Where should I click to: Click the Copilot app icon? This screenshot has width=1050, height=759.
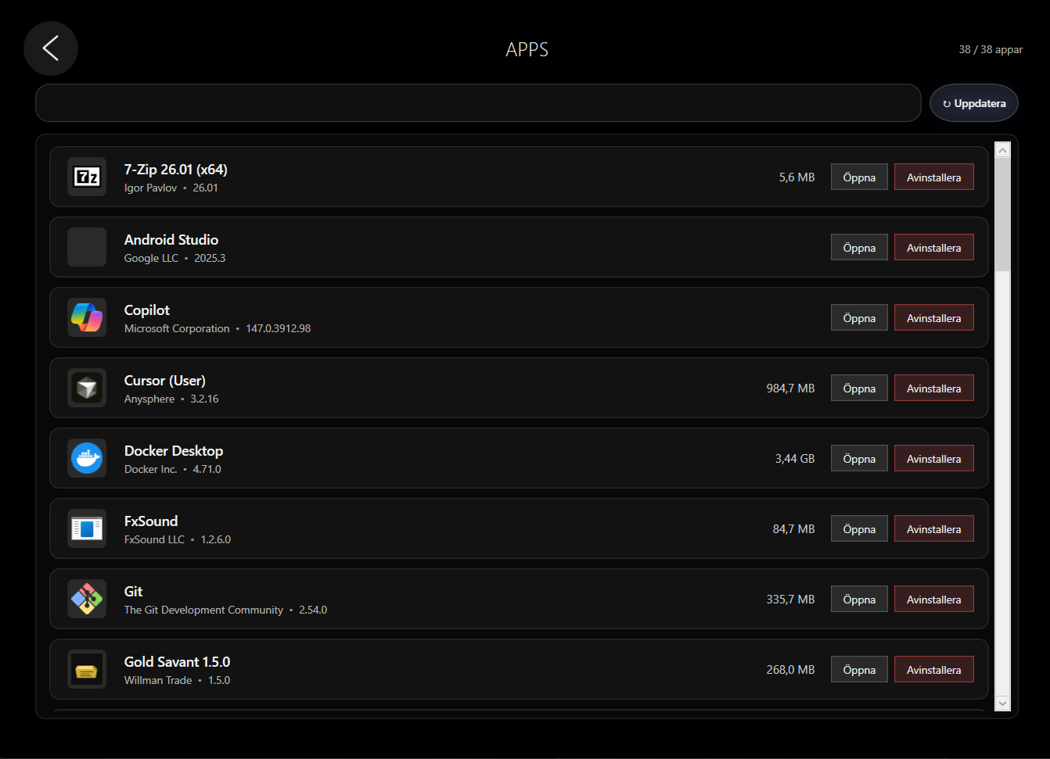(87, 317)
